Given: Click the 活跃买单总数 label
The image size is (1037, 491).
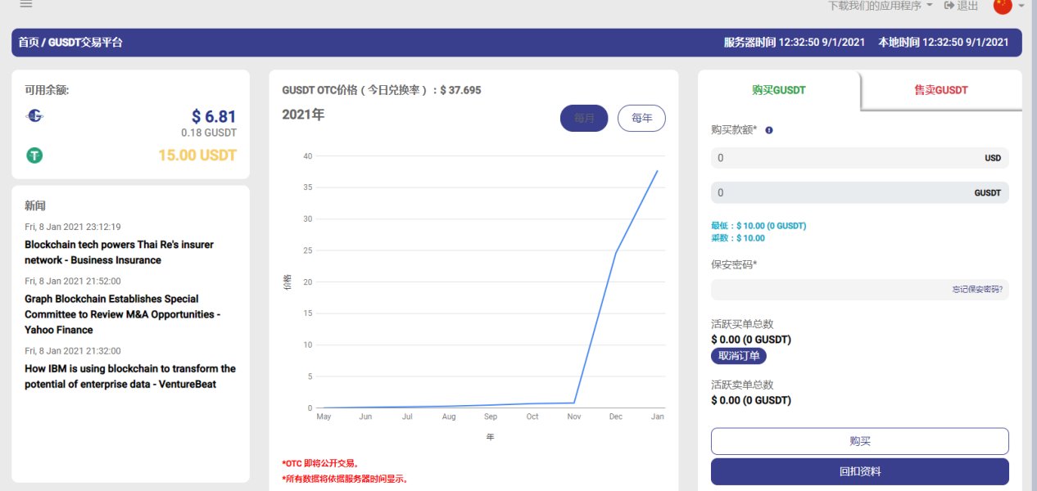Looking at the screenshot, I should (x=742, y=324).
